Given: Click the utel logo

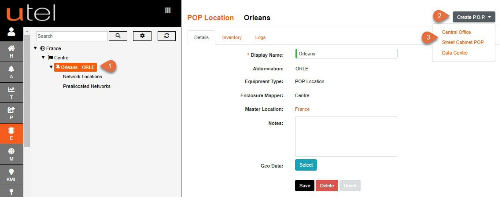Looking at the screenshot, I should click(x=31, y=14).
